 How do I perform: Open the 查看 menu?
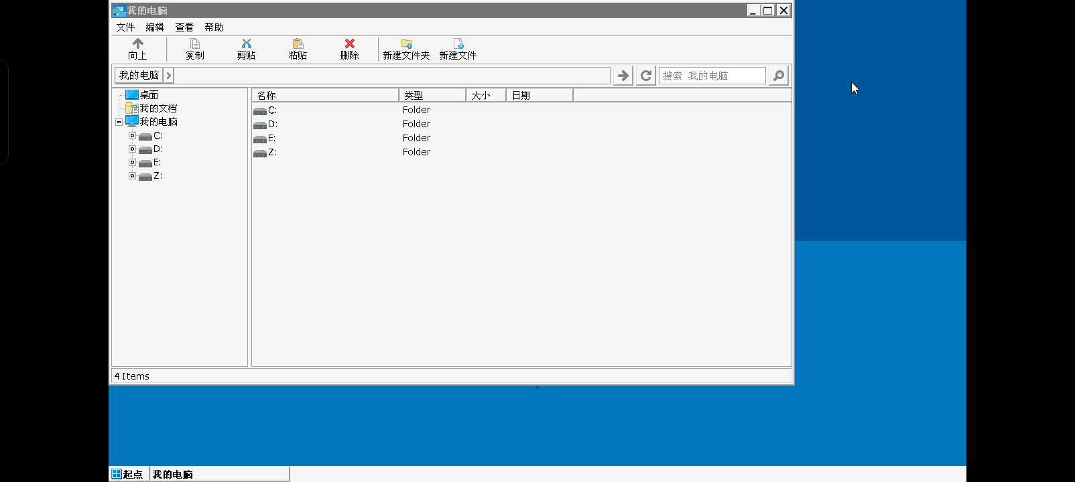point(184,27)
